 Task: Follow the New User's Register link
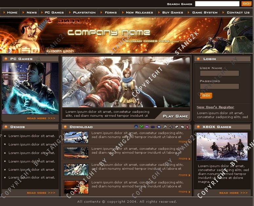[x=215, y=107]
